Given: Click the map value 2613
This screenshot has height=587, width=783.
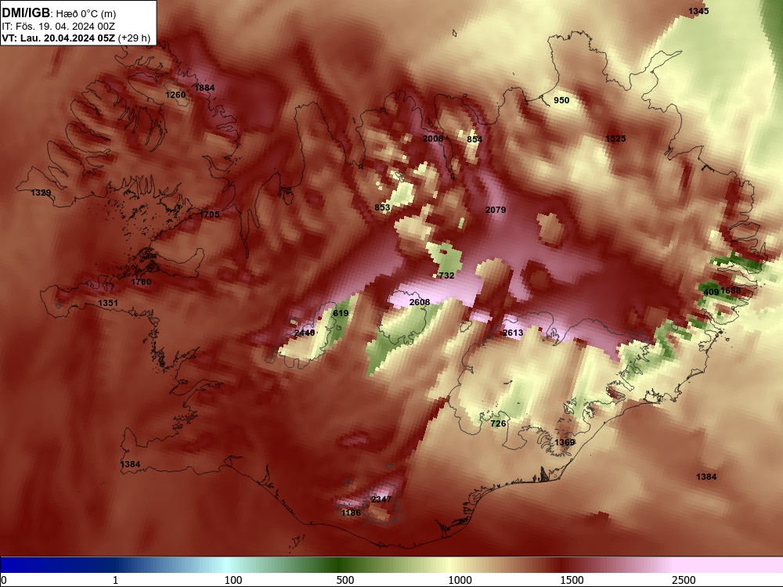Looking at the screenshot, I should tap(513, 333).
